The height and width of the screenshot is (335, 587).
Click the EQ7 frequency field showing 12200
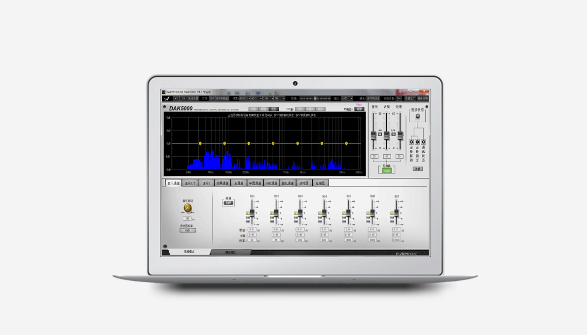pos(396,240)
